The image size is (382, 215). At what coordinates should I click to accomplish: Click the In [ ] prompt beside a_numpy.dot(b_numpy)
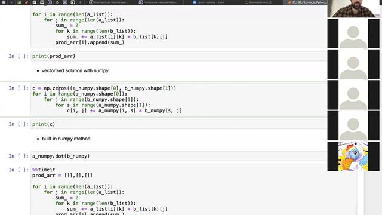[x=19, y=156]
